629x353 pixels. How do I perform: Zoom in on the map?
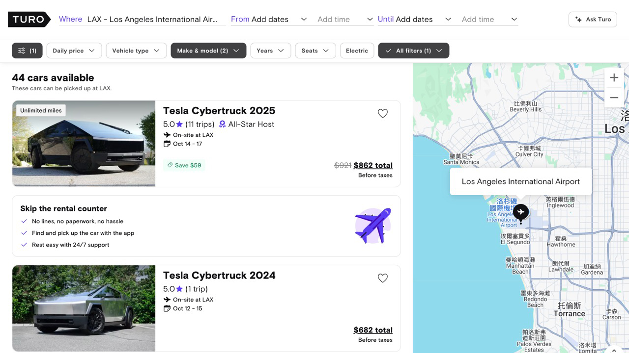614,77
